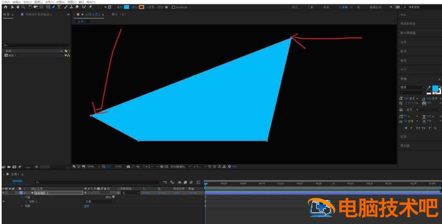Open the composition mini-flowchart icon
The image size is (442, 224).
(x=165, y=182)
